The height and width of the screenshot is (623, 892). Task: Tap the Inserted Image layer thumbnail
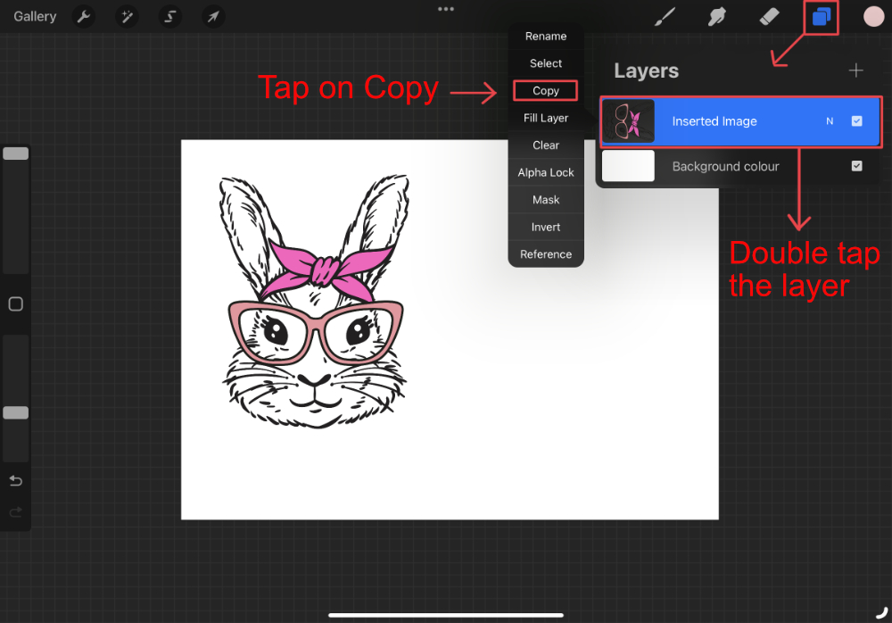click(x=628, y=120)
